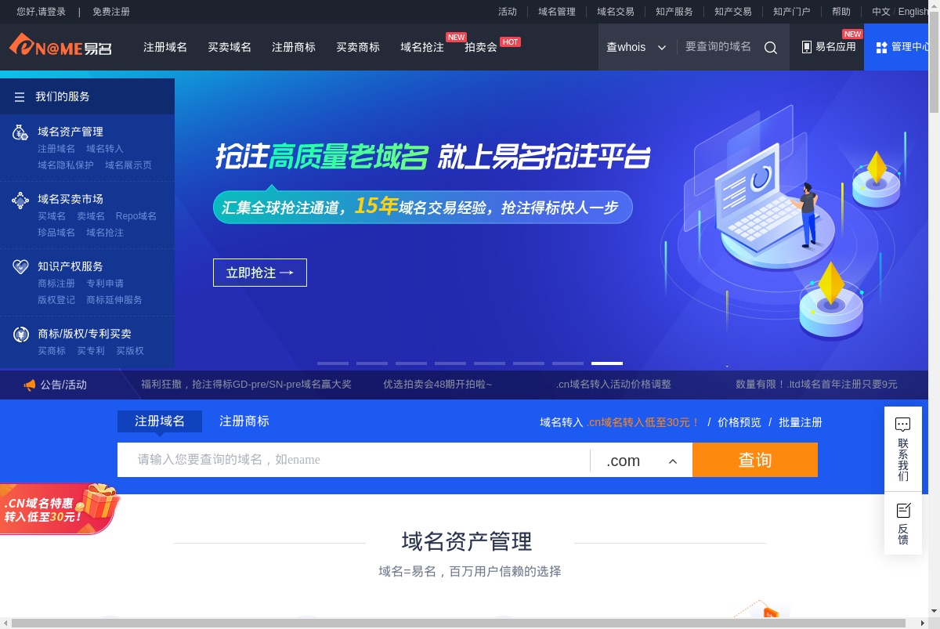
Task: Click the 域名买卖市场 network icon
Action: coord(20,200)
